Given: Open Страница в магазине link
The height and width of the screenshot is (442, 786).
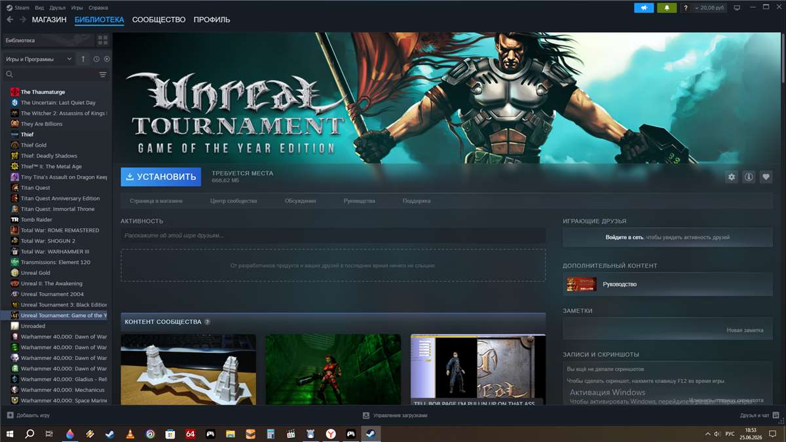Looking at the screenshot, I should 156,201.
